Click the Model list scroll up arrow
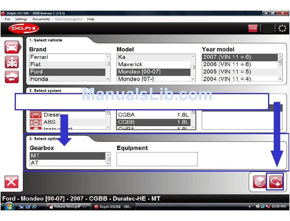290x221 pixels. 193,56
